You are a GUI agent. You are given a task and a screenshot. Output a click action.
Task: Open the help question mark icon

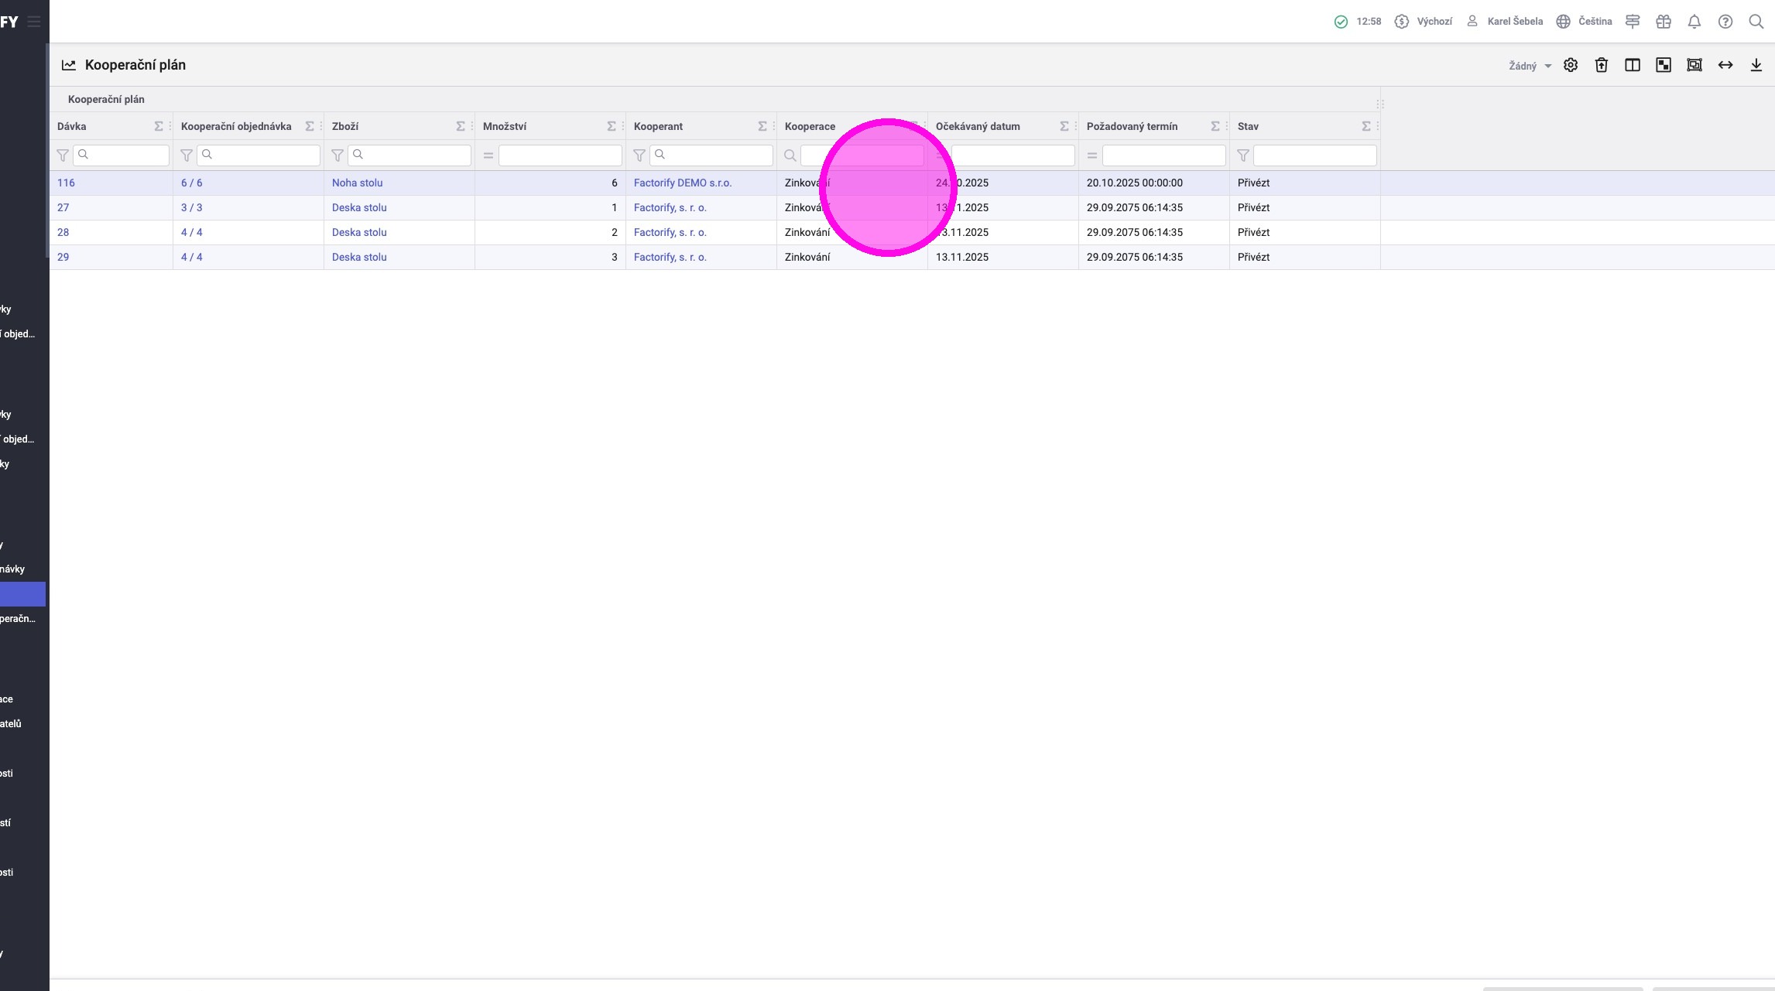coord(1725,22)
